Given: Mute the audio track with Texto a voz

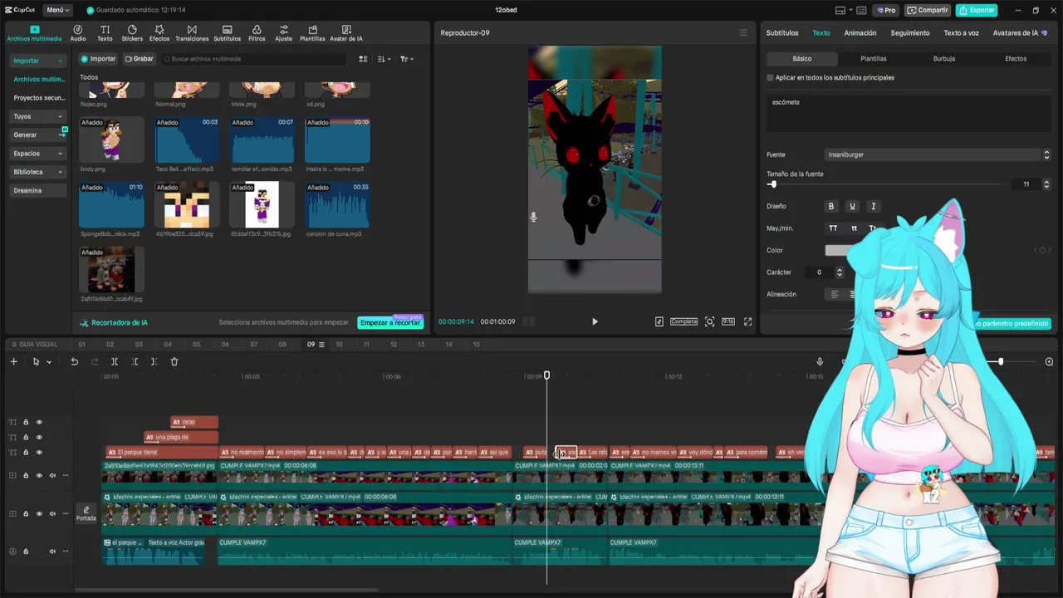Looking at the screenshot, I should pos(52,551).
